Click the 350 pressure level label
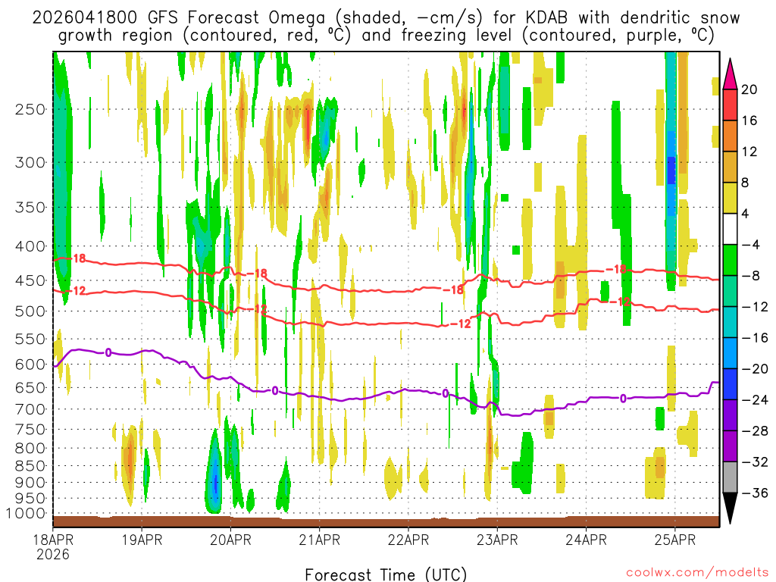 point(30,207)
